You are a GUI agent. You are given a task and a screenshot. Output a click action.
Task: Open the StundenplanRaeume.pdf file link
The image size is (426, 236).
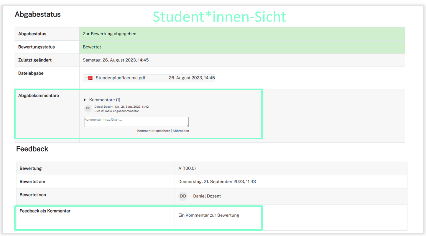(120, 78)
